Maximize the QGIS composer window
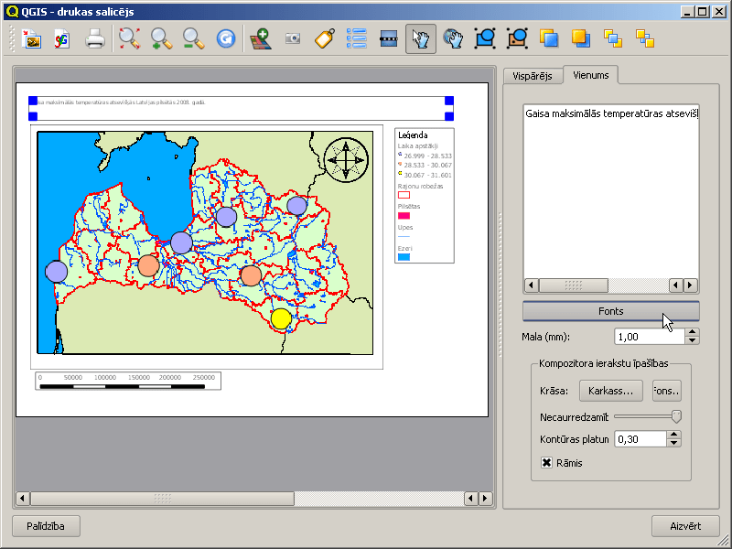This screenshot has height=549, width=732. pyautogui.click(x=703, y=12)
